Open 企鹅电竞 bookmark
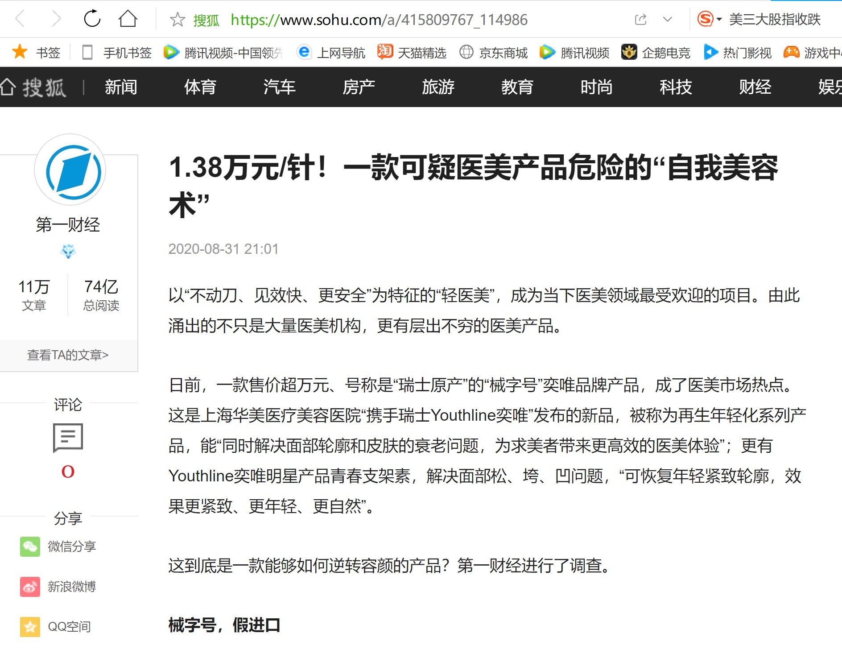Image resolution: width=842 pixels, height=650 pixels. [x=656, y=53]
